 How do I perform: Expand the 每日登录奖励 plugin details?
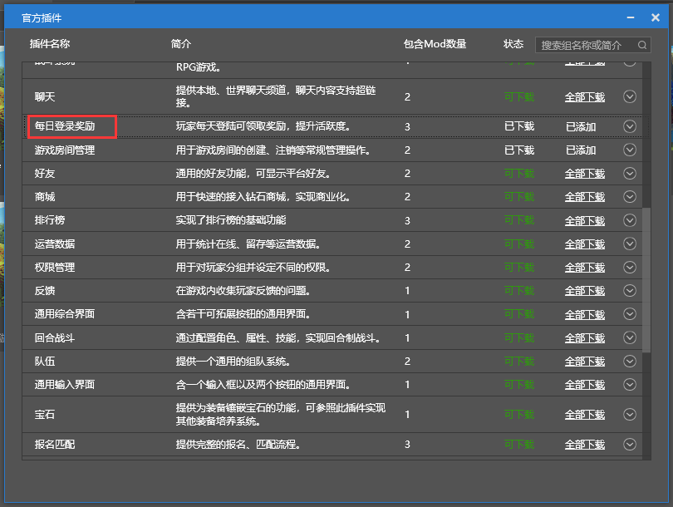(629, 126)
